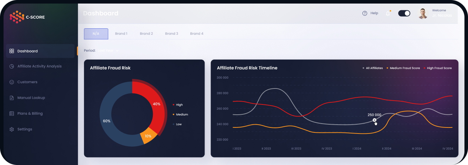Toggle the dark mode switch in header

pos(404,13)
